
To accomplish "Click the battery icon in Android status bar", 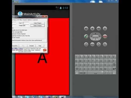I will click(61, 8).
